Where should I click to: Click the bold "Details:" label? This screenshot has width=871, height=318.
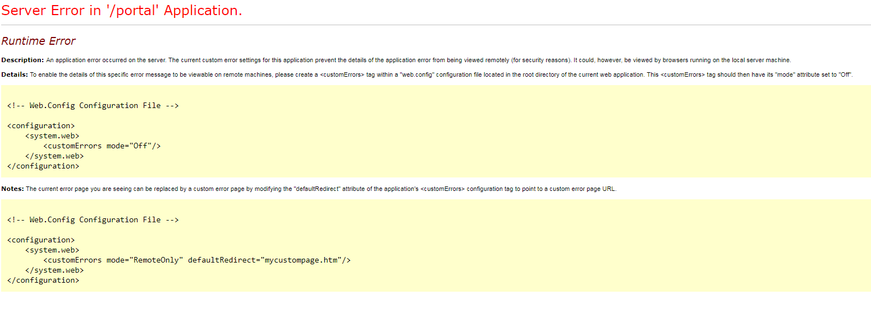(15, 74)
